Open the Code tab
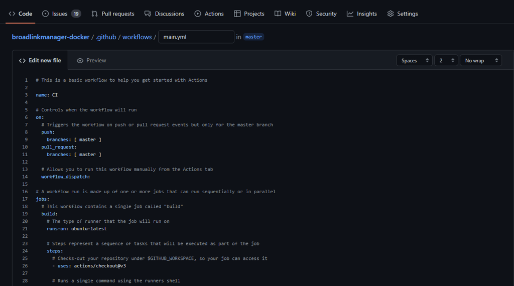This screenshot has height=286, width=514. 20,14
